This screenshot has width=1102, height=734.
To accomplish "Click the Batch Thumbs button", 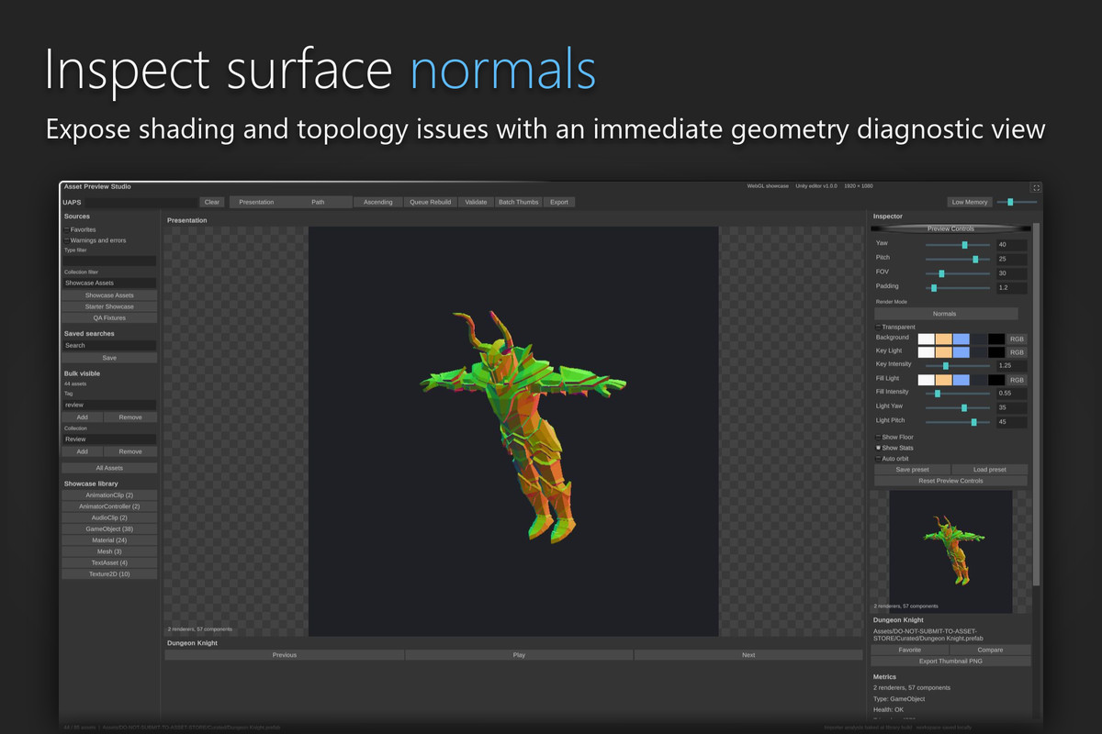I will click(519, 202).
